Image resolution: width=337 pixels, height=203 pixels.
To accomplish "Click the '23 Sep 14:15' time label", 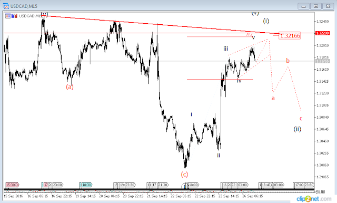I will (229, 196).
